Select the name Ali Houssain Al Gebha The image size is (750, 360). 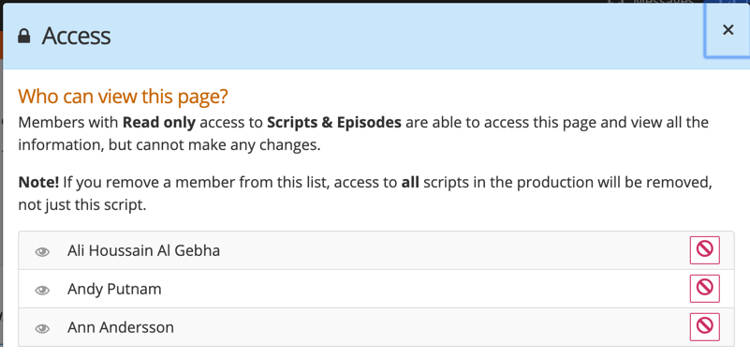pyautogui.click(x=143, y=250)
